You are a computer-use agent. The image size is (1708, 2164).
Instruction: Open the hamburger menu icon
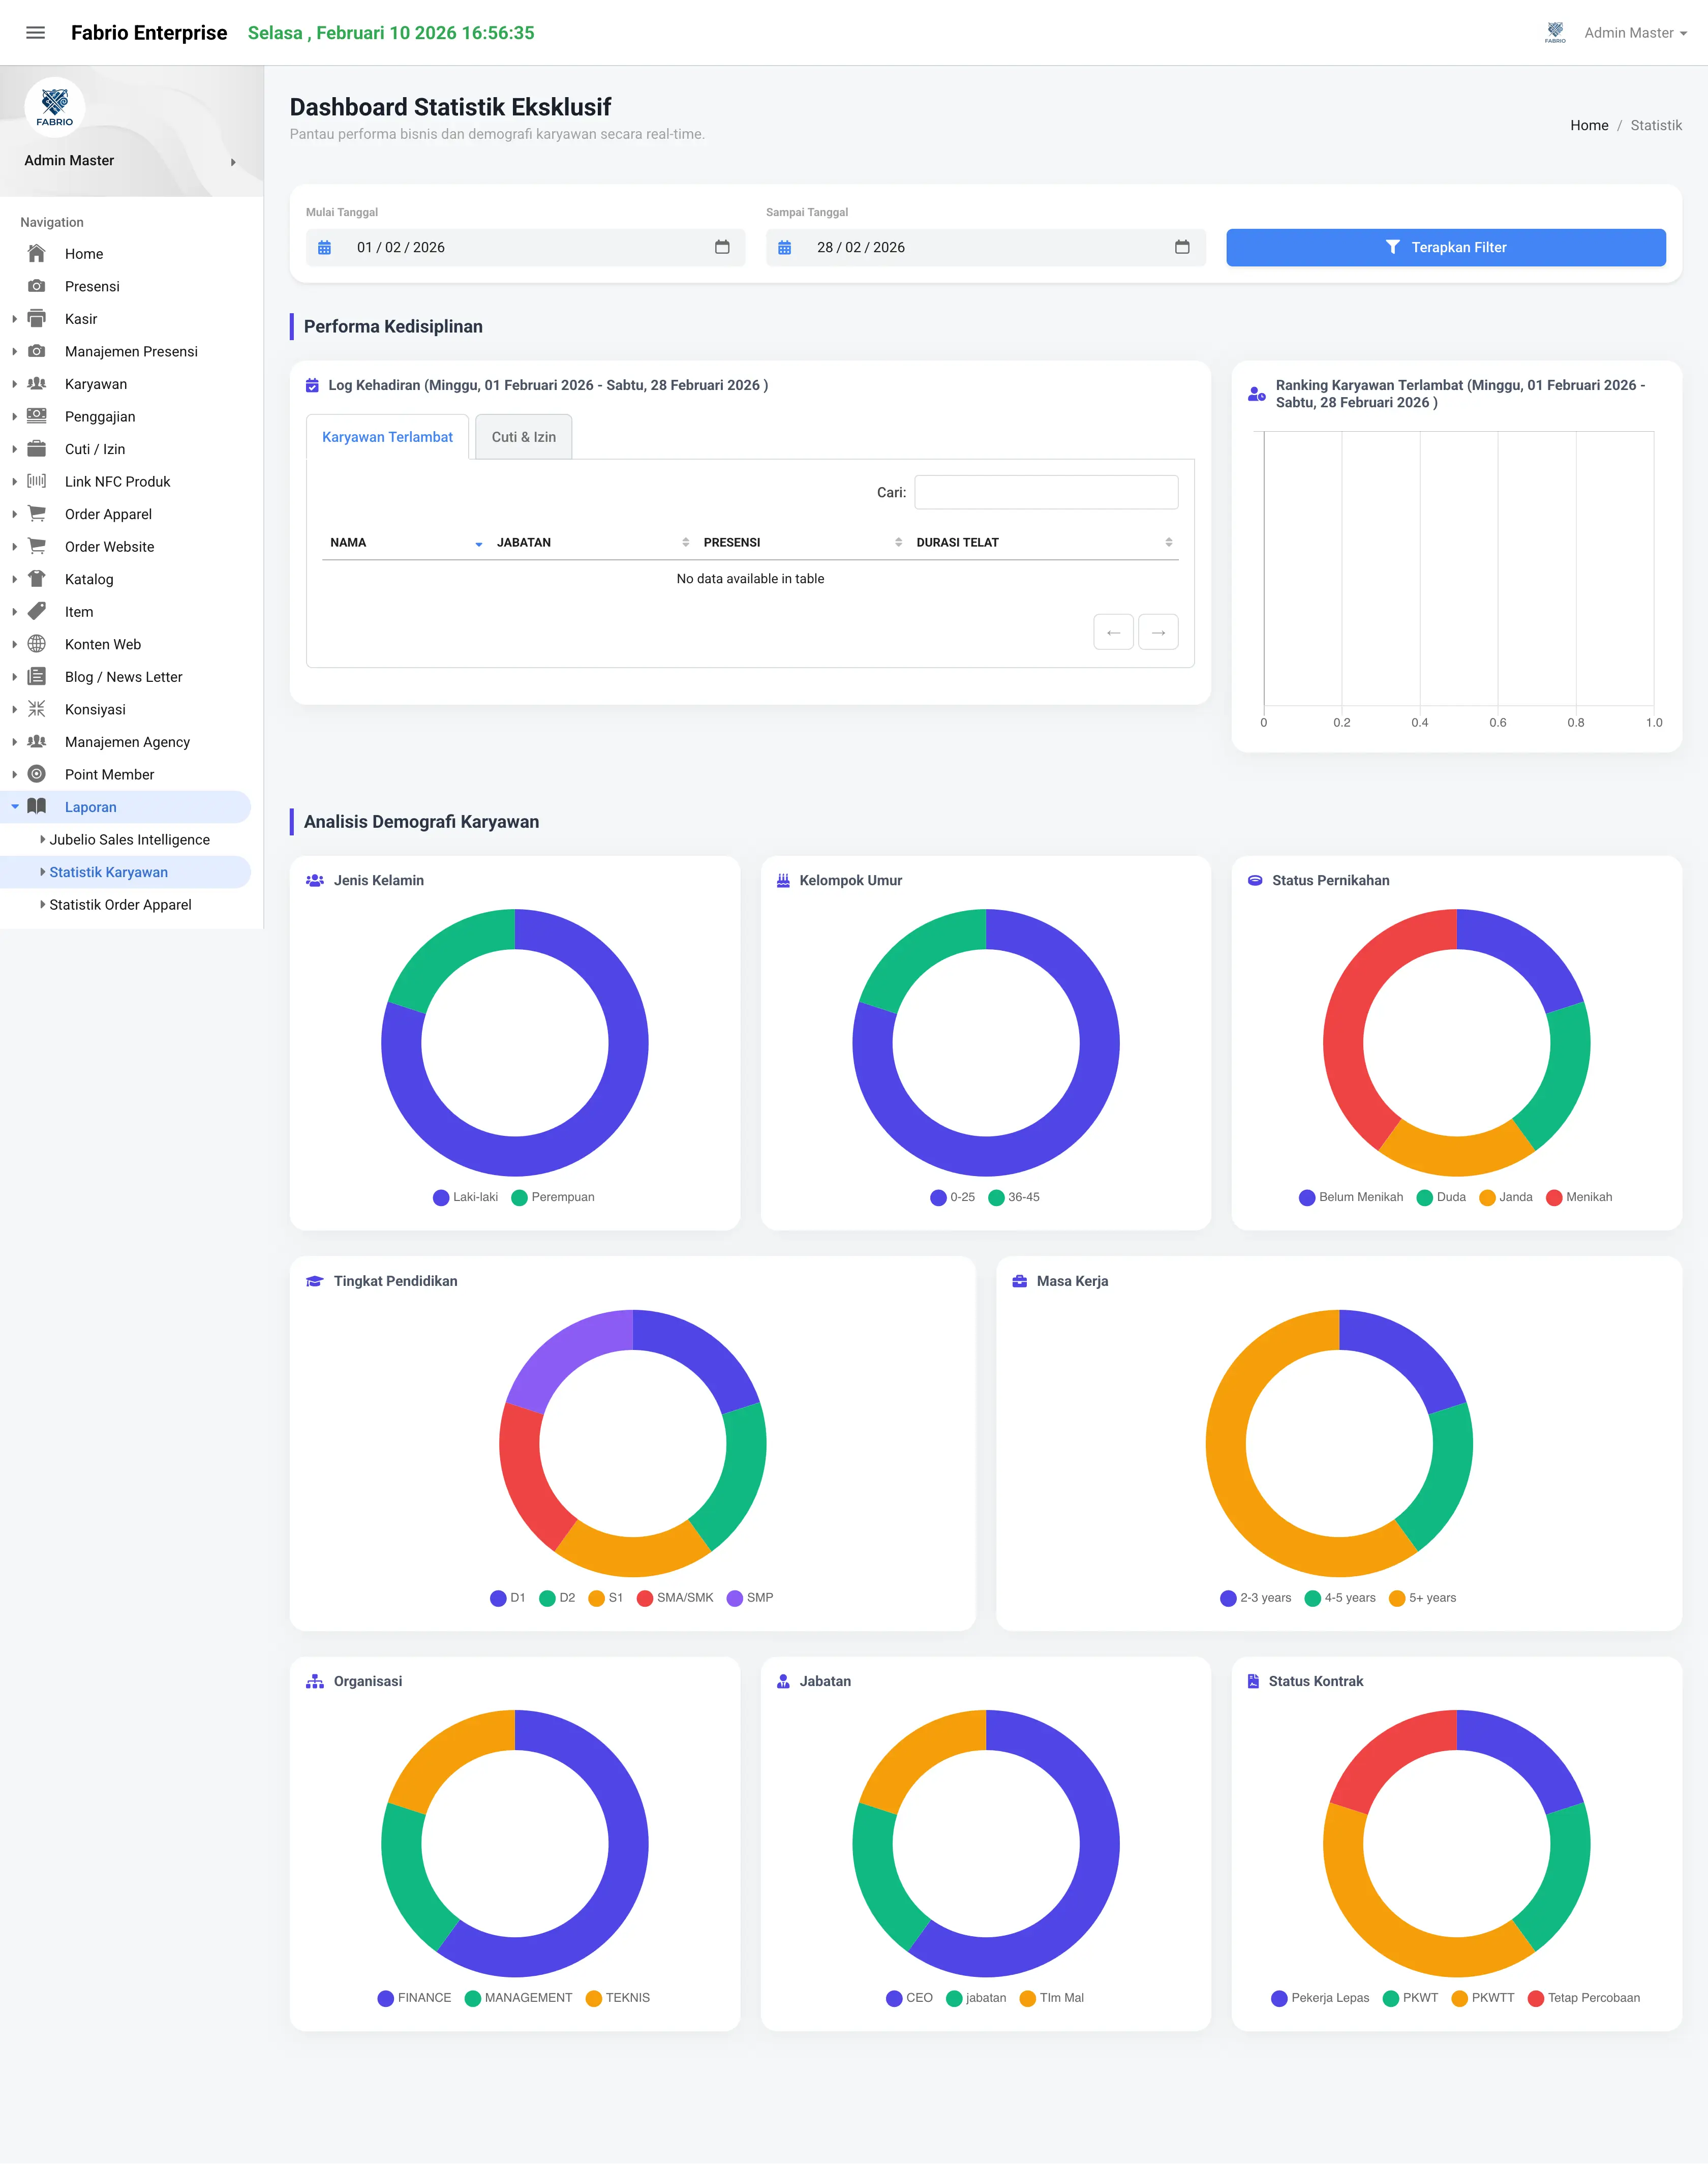(x=35, y=33)
